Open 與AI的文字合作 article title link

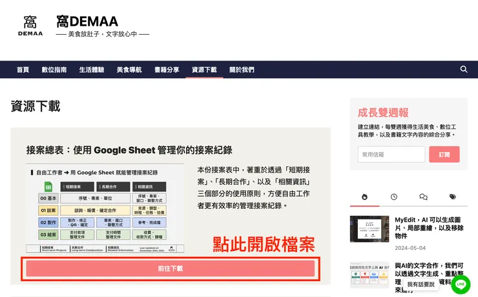tap(429, 278)
